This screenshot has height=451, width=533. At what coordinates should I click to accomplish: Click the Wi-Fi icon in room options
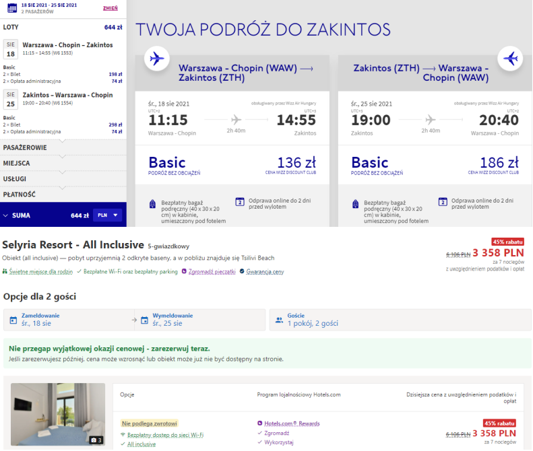[123, 435]
